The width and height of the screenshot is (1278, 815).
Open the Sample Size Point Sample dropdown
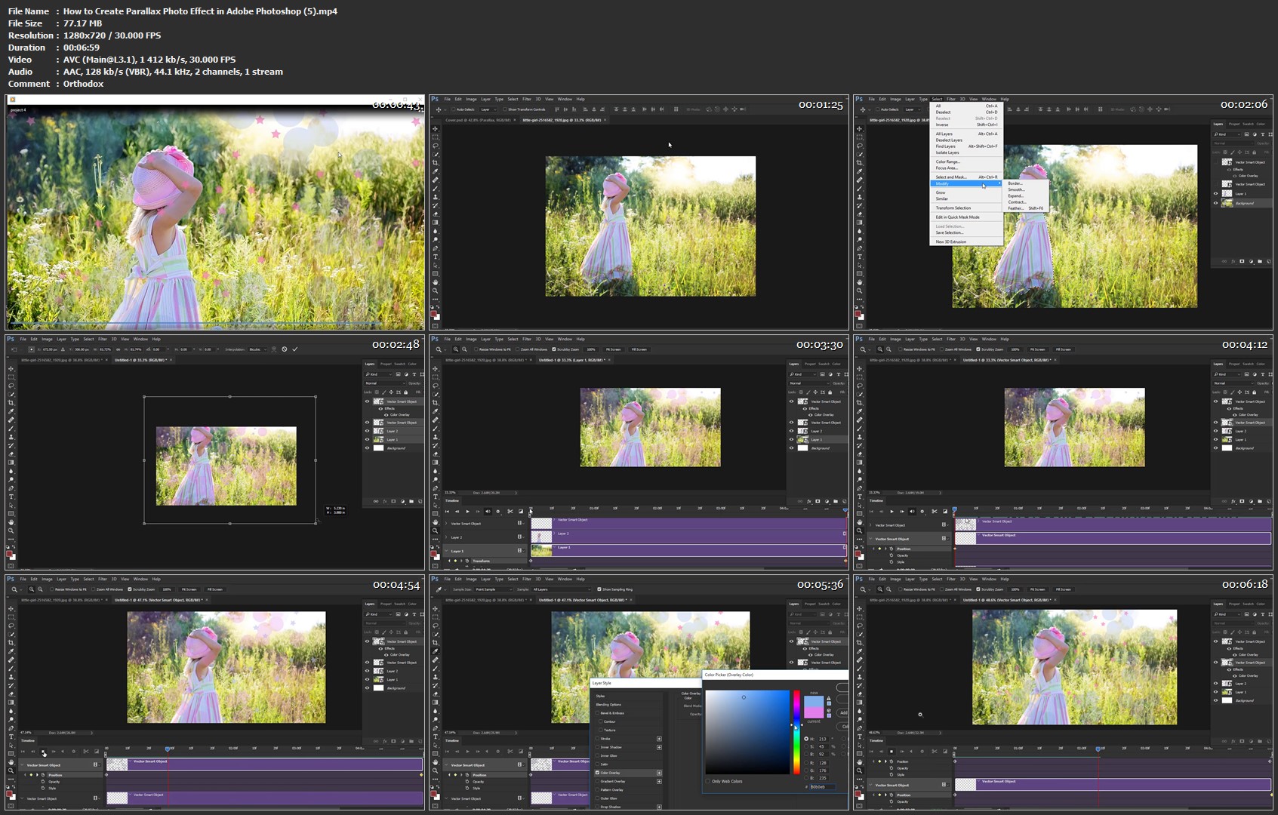(x=493, y=589)
